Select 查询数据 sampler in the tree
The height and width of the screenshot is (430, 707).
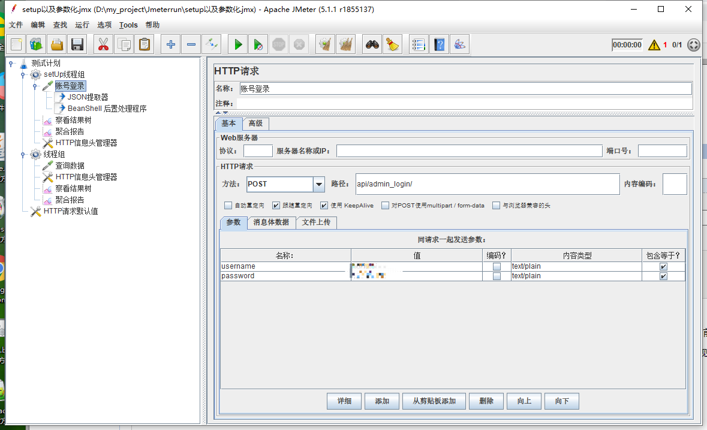click(x=70, y=166)
